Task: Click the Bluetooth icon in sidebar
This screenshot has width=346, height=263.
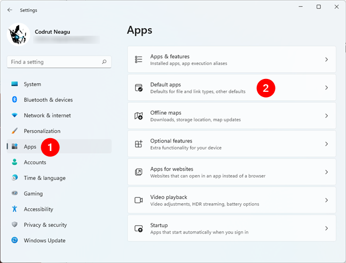Action: pyautogui.click(x=14, y=100)
